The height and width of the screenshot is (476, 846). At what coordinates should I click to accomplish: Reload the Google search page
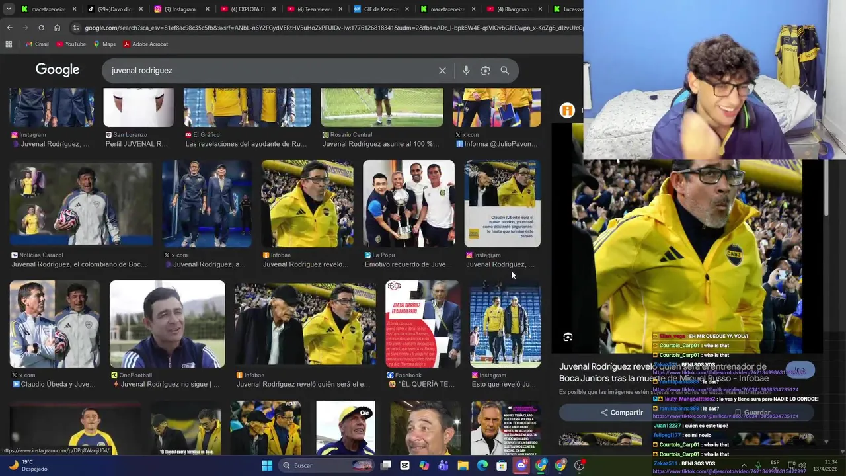pos(41,28)
